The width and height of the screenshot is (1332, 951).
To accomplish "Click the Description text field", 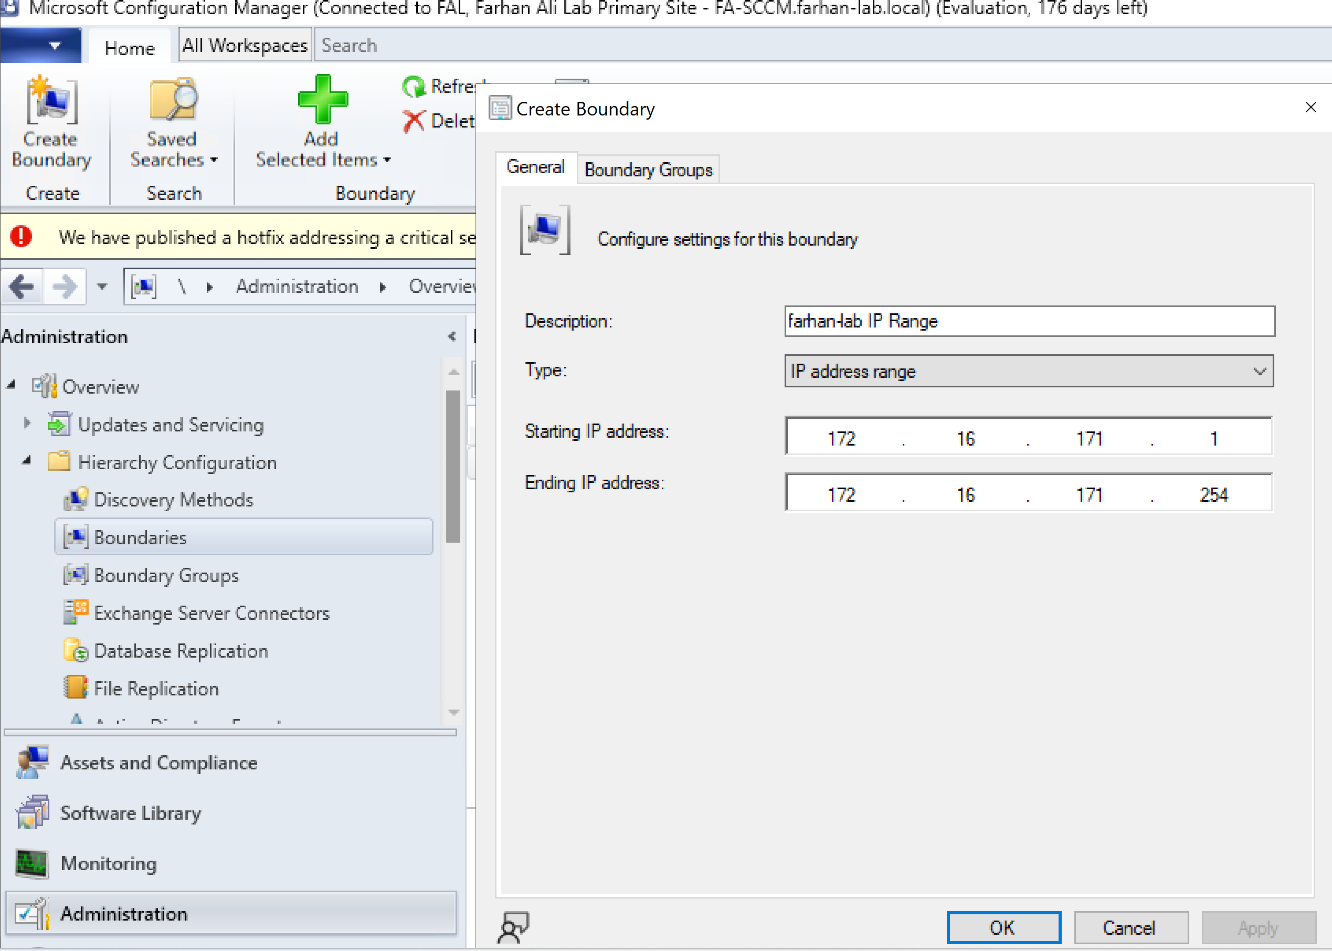I will point(1029,322).
